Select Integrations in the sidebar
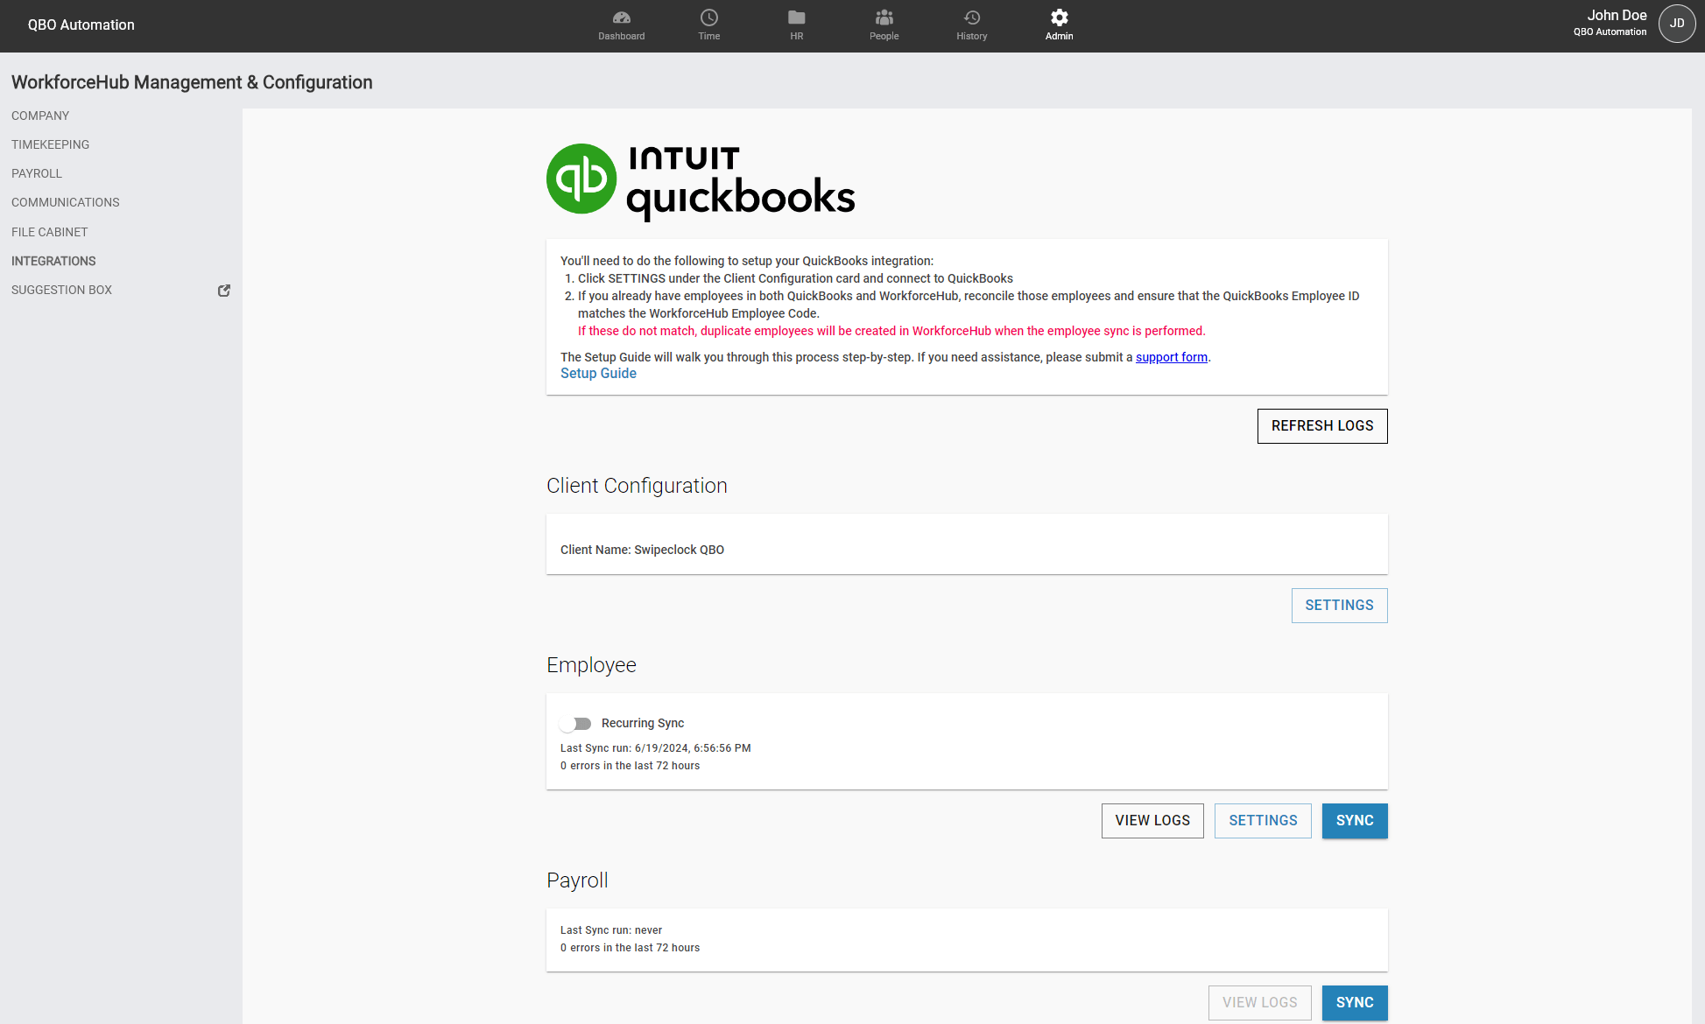Viewport: 1705px width, 1024px height. pos(53,261)
